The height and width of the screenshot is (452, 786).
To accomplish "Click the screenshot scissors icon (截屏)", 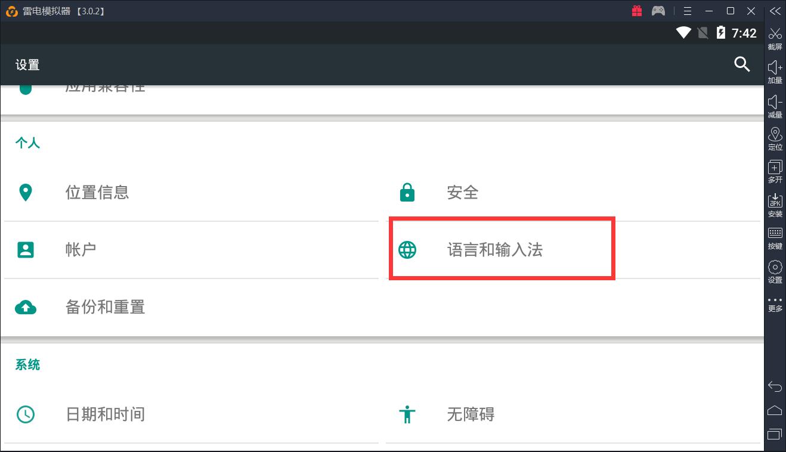I will pyautogui.click(x=775, y=37).
